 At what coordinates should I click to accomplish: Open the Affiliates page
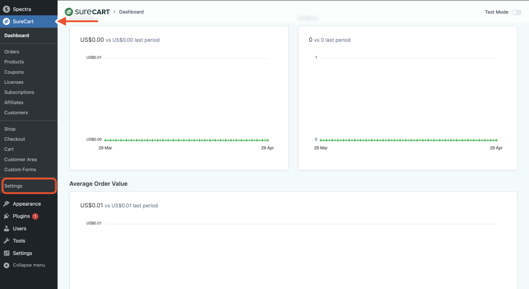pyautogui.click(x=14, y=102)
